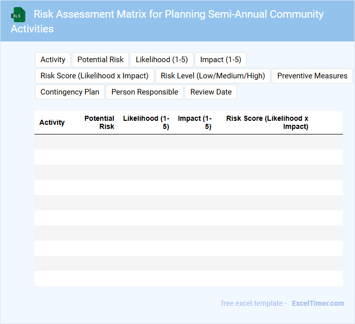Choose the Likelihood (1-5) tag
Viewport: 355px width, 324px height.
tap(162, 60)
